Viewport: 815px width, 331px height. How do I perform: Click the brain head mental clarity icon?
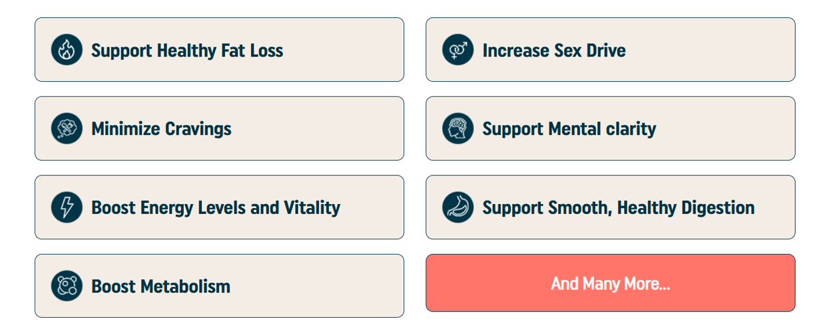coord(457,128)
